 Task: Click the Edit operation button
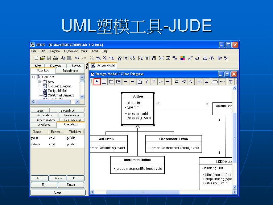coord(75,178)
